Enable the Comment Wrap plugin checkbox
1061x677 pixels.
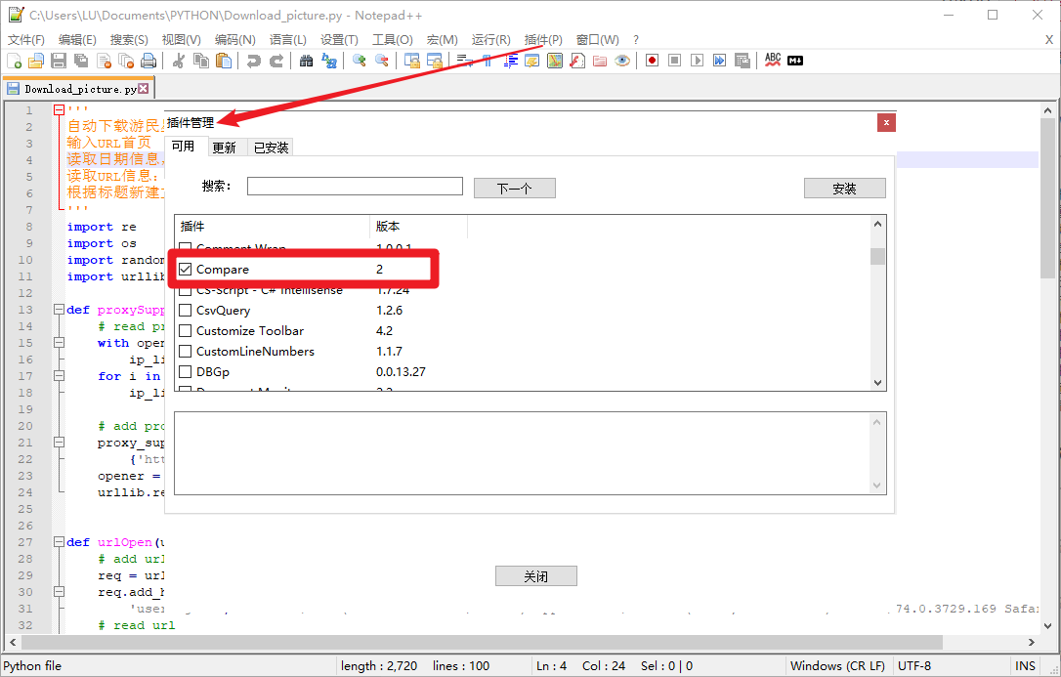coord(186,246)
